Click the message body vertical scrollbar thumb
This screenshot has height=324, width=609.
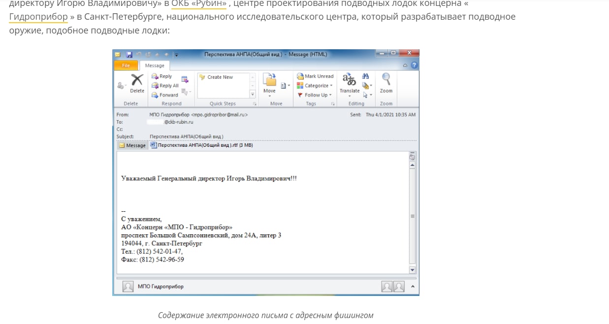click(x=413, y=216)
